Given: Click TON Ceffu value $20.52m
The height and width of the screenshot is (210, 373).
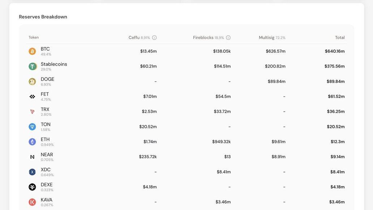Looking at the screenshot, I should 148,127.
